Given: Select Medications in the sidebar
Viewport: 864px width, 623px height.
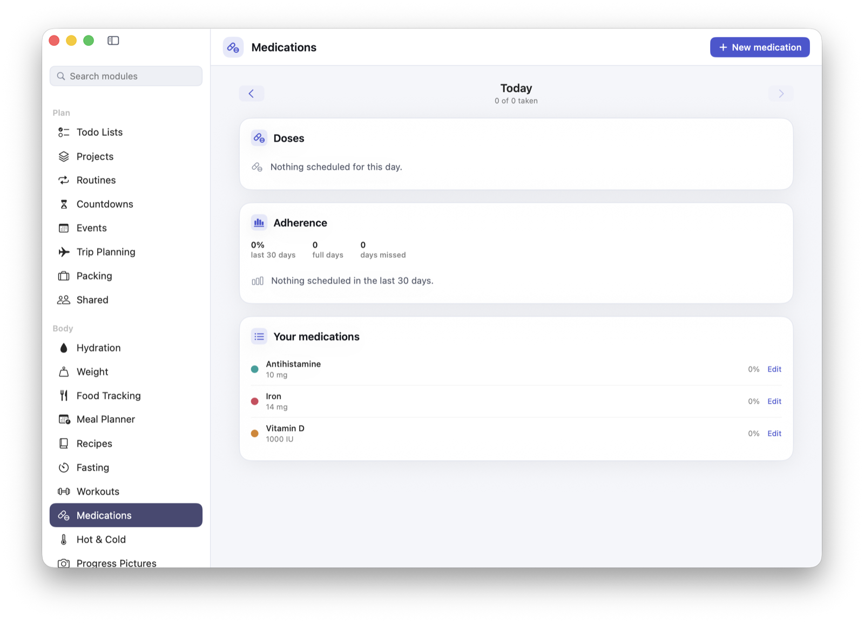Looking at the screenshot, I should (126, 515).
